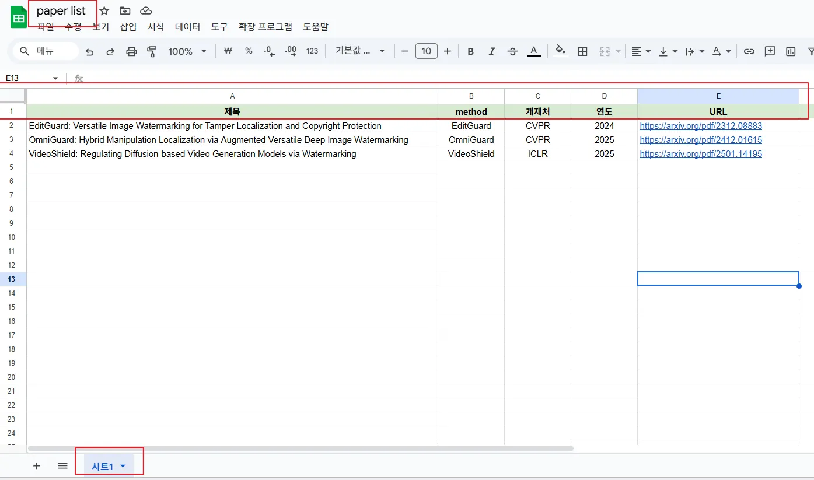Open the 100% zoom dropdown

[187, 51]
